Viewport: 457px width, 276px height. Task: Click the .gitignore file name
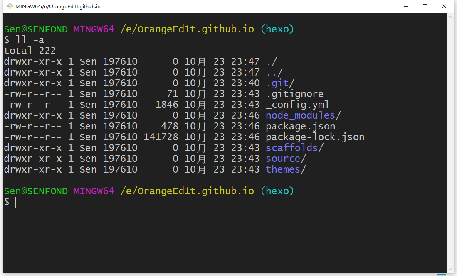294,94
